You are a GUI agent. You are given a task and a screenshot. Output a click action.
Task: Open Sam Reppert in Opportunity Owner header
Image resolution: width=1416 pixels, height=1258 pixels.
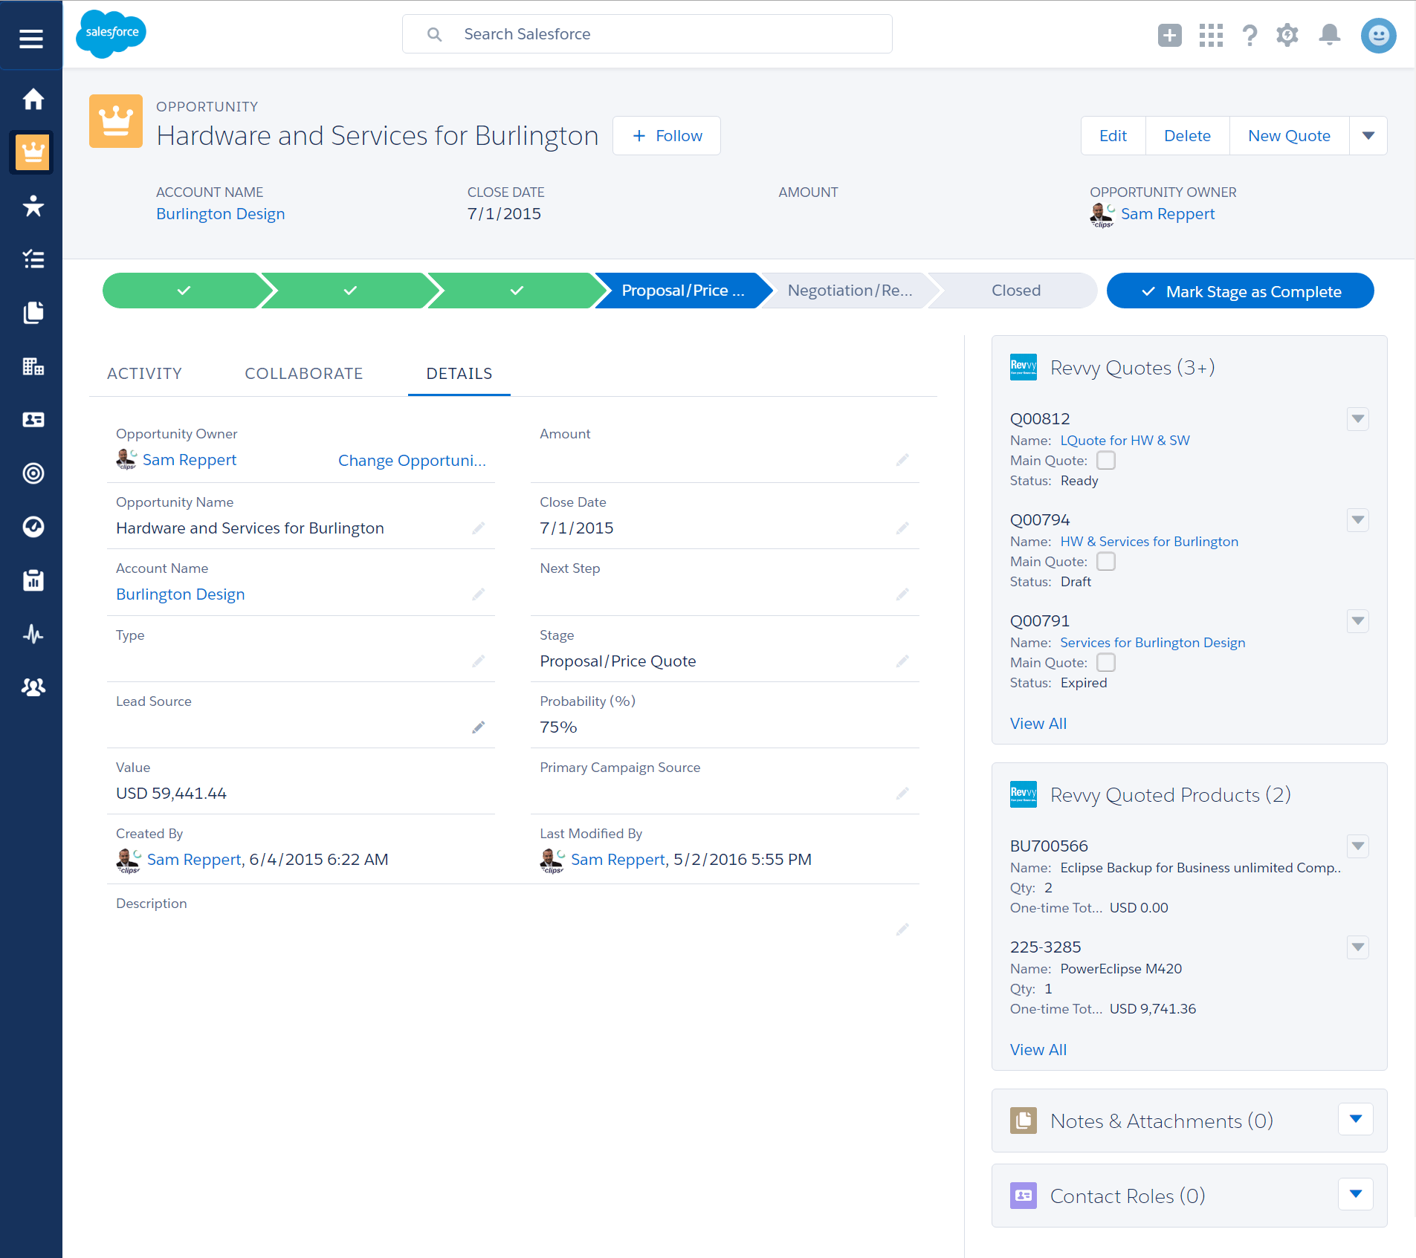click(1168, 214)
